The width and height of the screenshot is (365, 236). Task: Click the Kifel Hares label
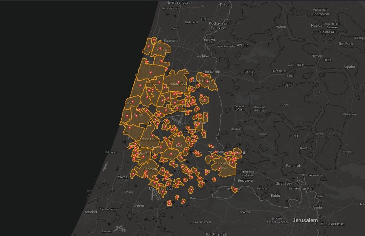point(280,70)
